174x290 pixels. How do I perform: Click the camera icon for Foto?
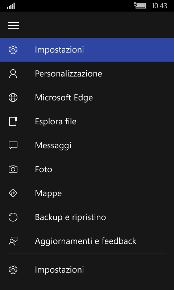click(13, 169)
